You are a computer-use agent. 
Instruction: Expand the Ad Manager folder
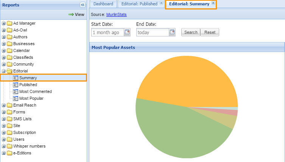coord(4,23)
